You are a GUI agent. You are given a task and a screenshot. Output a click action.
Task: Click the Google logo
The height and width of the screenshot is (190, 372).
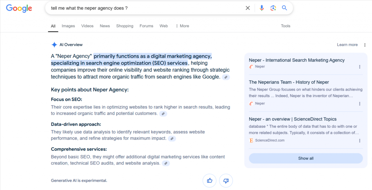pos(19,8)
